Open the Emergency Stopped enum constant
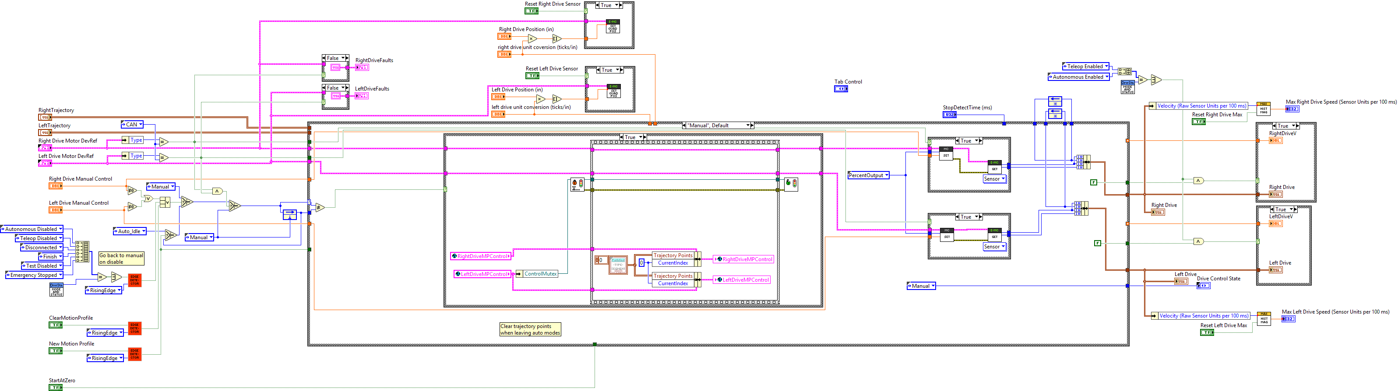Image resolution: width=1398 pixels, height=391 pixels. tap(34, 275)
